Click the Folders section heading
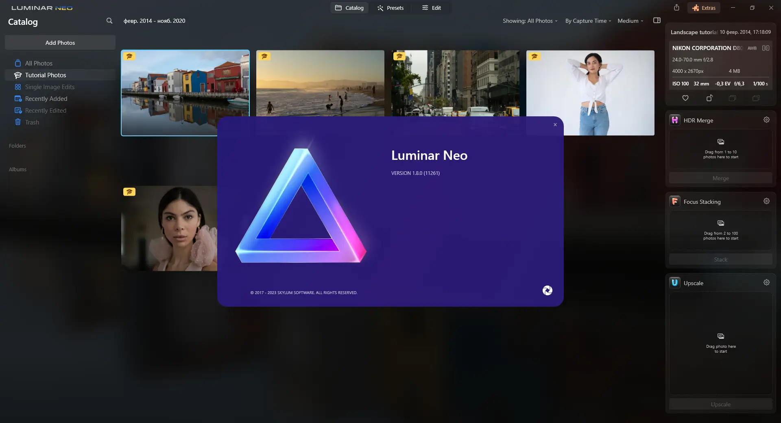Image resolution: width=781 pixels, height=423 pixels. click(x=17, y=146)
